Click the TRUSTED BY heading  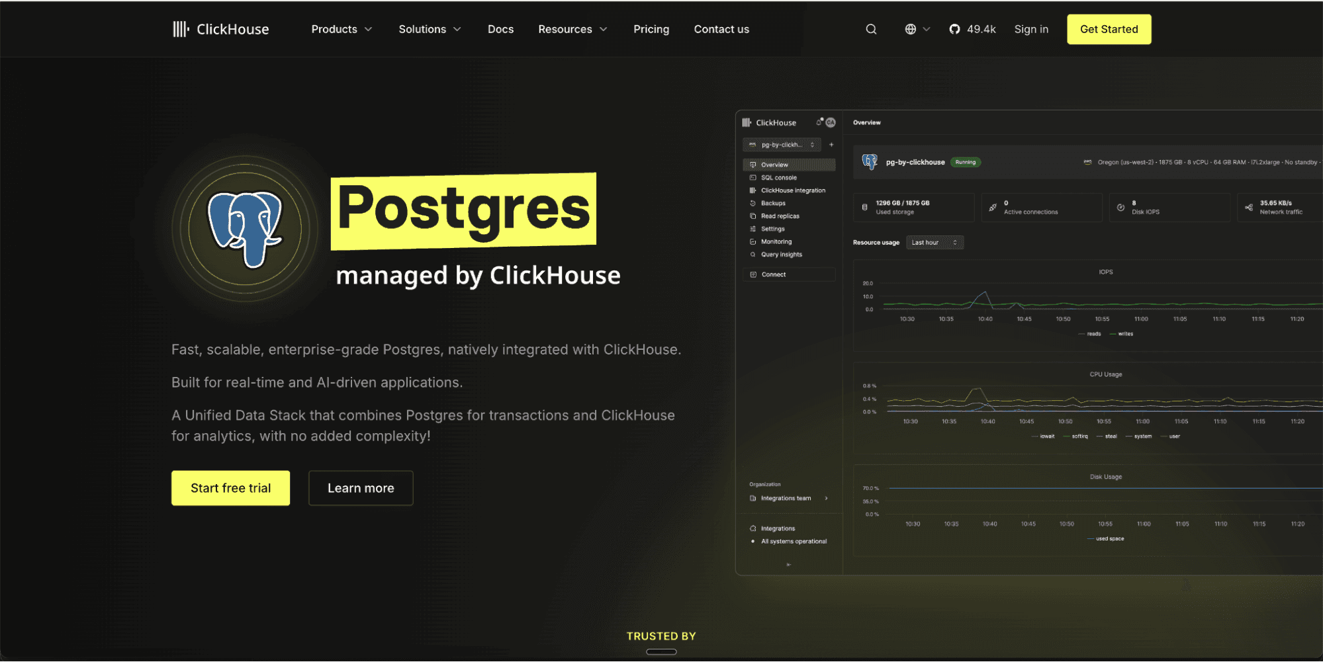(x=661, y=636)
